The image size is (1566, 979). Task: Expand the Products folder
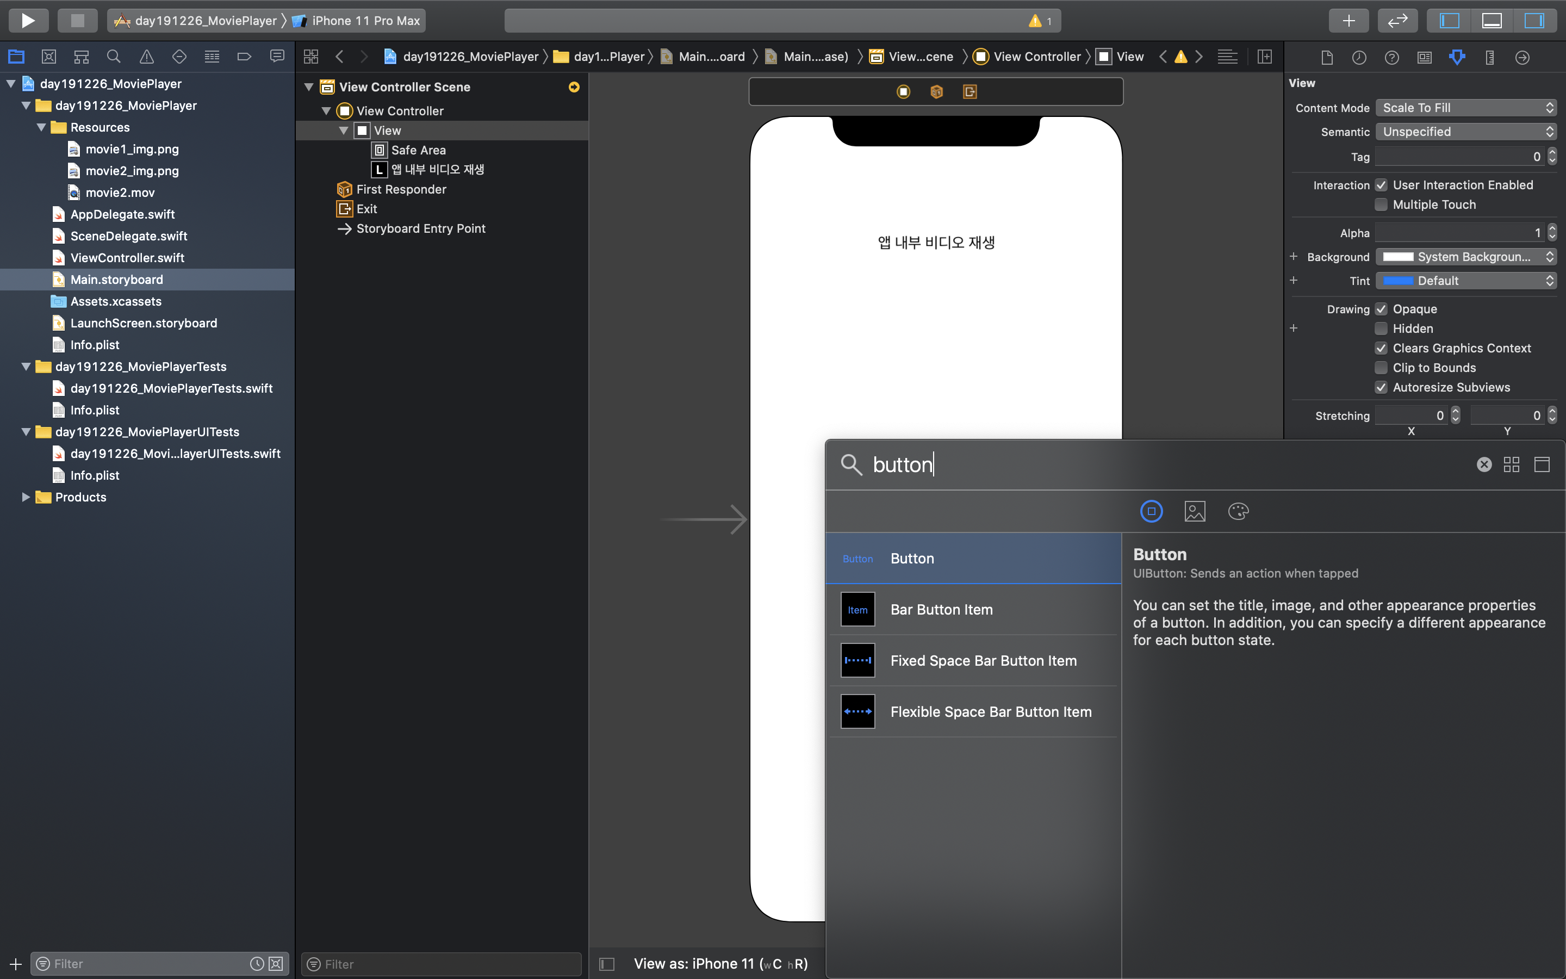pyautogui.click(x=25, y=497)
